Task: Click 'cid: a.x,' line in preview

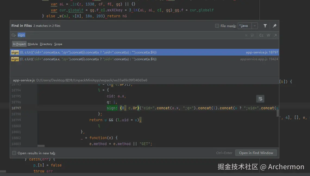Action: pos(116,96)
